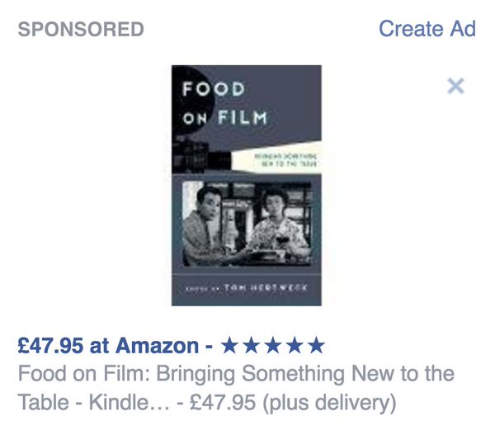This screenshot has width=495, height=435.
Task: Click the Tom Hertweck author name on cover
Action: coord(265,287)
